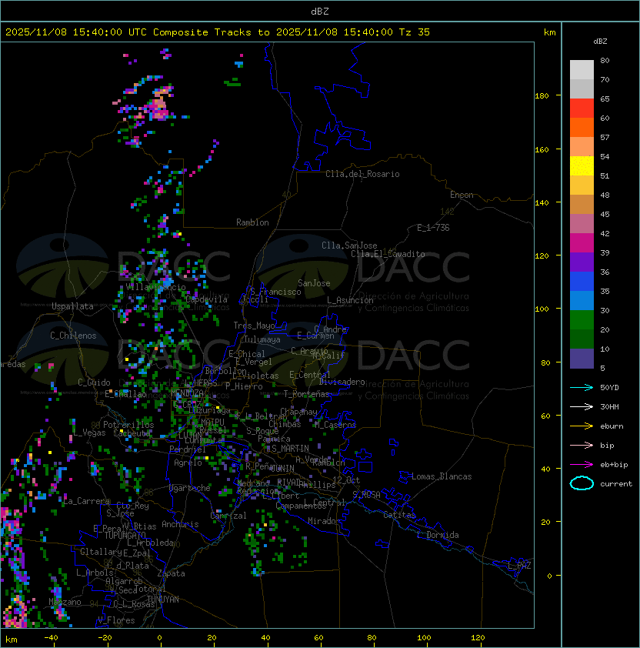Click the 'Tz 35' threshold text
The width and height of the screenshot is (640, 648).
click(415, 32)
